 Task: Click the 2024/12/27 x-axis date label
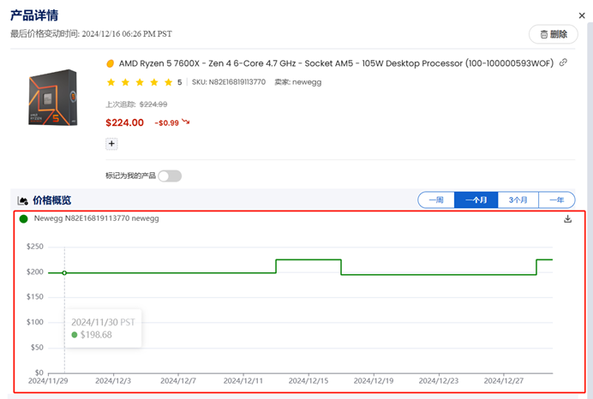tap(504, 381)
